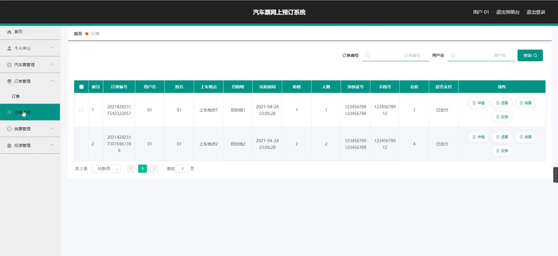The height and width of the screenshot is (256, 558).
Task: Open 详情 for order row 2
Action: (478, 137)
